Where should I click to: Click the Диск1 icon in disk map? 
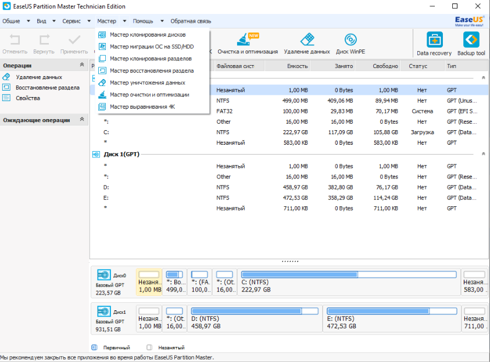[103, 311]
